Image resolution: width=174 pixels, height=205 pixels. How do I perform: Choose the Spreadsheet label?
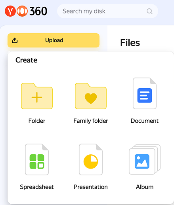[x=37, y=187]
